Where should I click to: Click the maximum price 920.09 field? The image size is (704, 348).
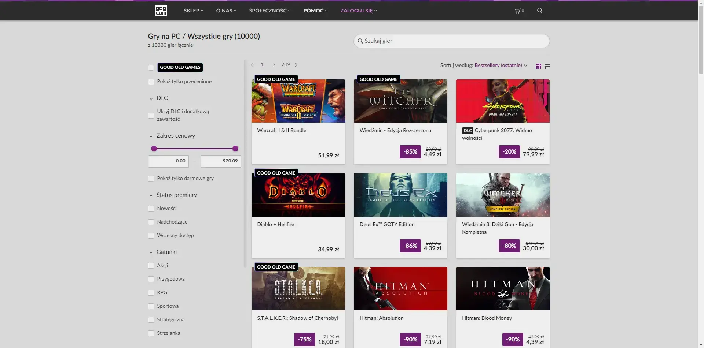point(221,161)
